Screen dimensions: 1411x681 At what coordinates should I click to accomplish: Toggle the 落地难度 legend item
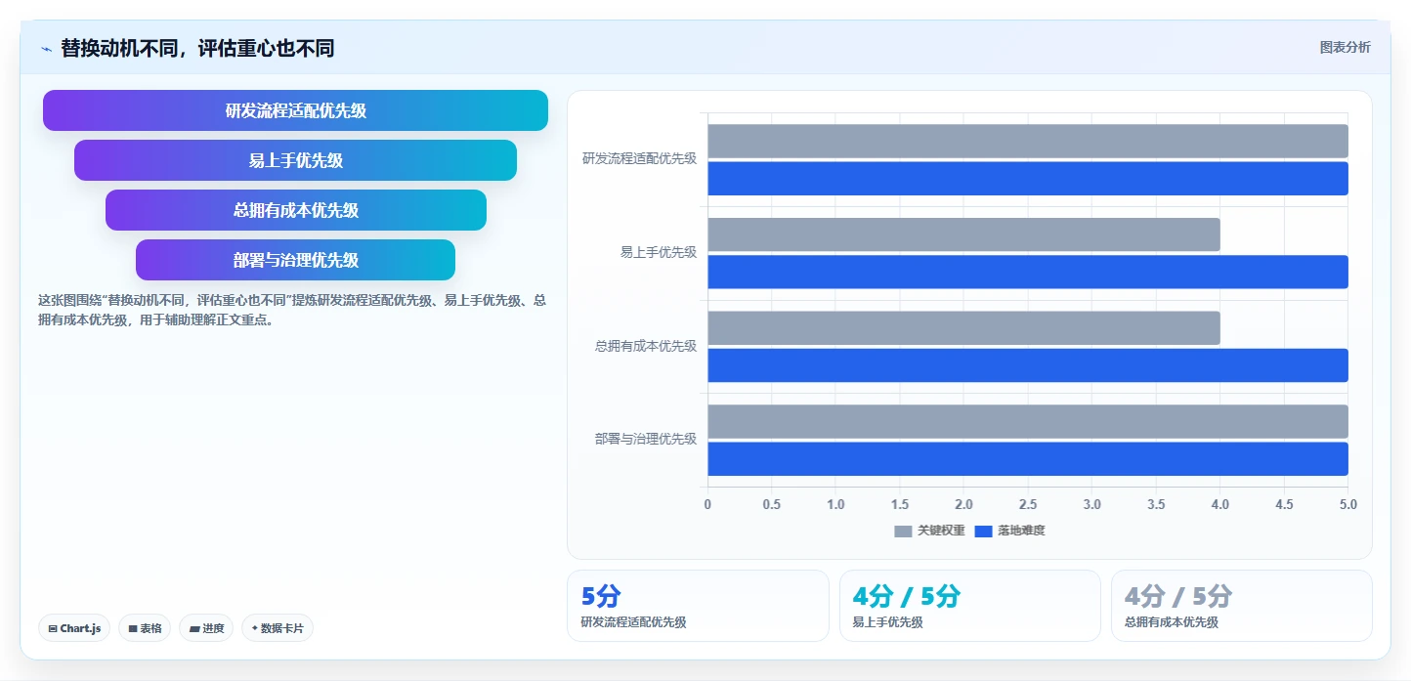pos(1009,531)
